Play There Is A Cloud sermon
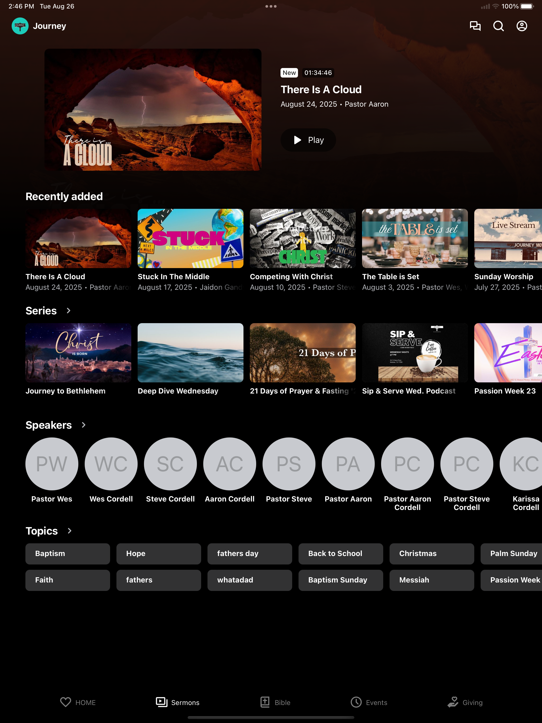The width and height of the screenshot is (542, 723). click(x=308, y=140)
